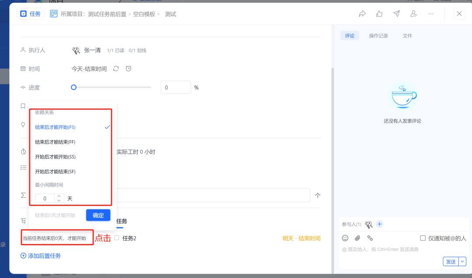Click the progress percent input field

[x=176, y=87]
